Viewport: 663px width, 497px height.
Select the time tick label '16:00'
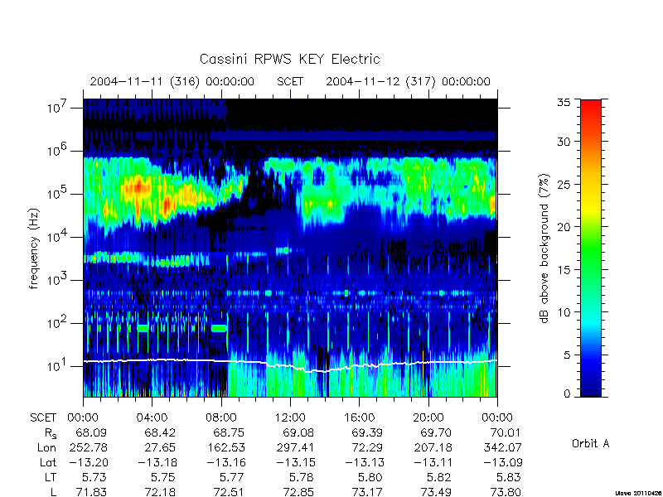click(359, 418)
